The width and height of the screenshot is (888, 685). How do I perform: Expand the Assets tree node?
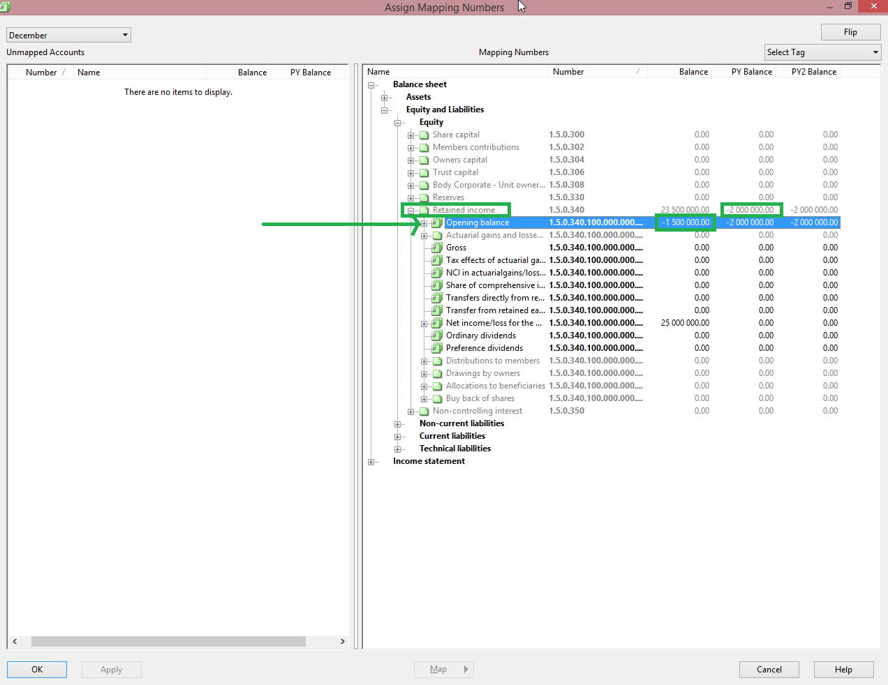385,98
